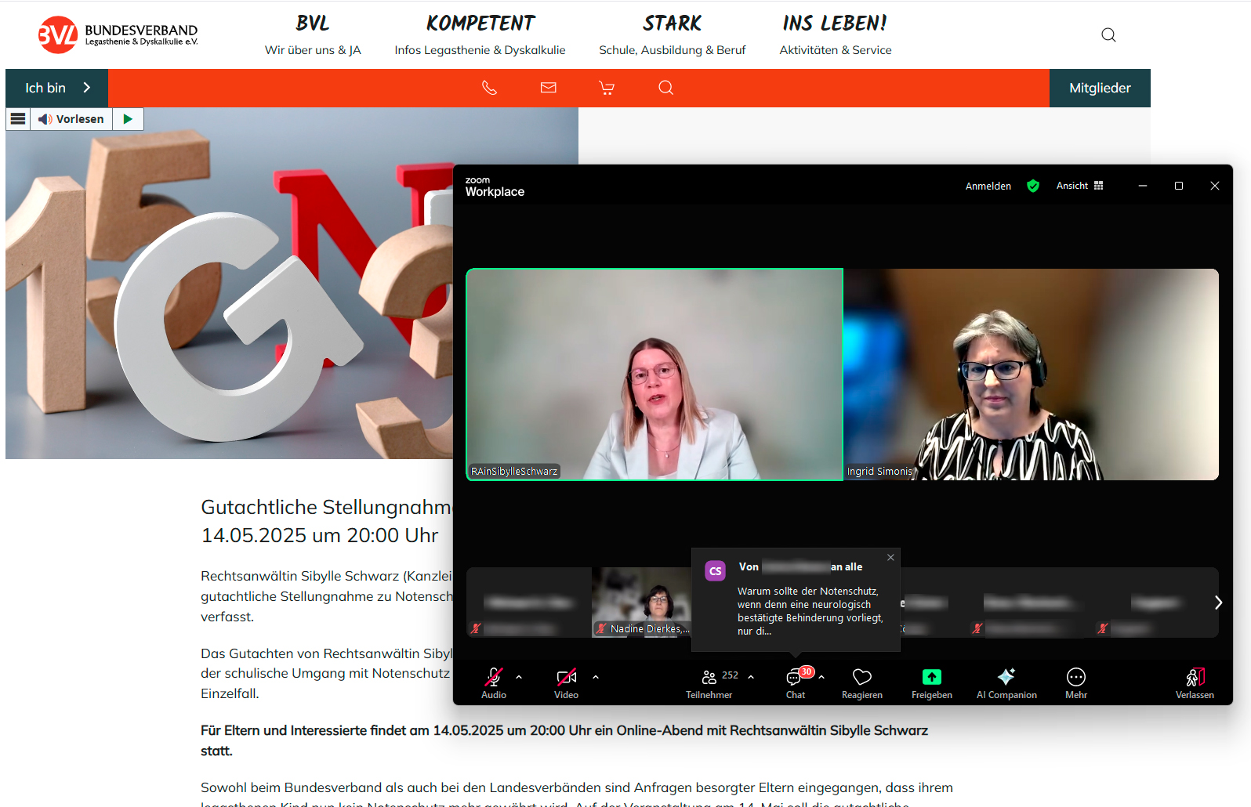Expand participants options arrow

751,677
